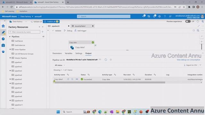Open the feedback icon in Azure header

(x=170, y=16)
